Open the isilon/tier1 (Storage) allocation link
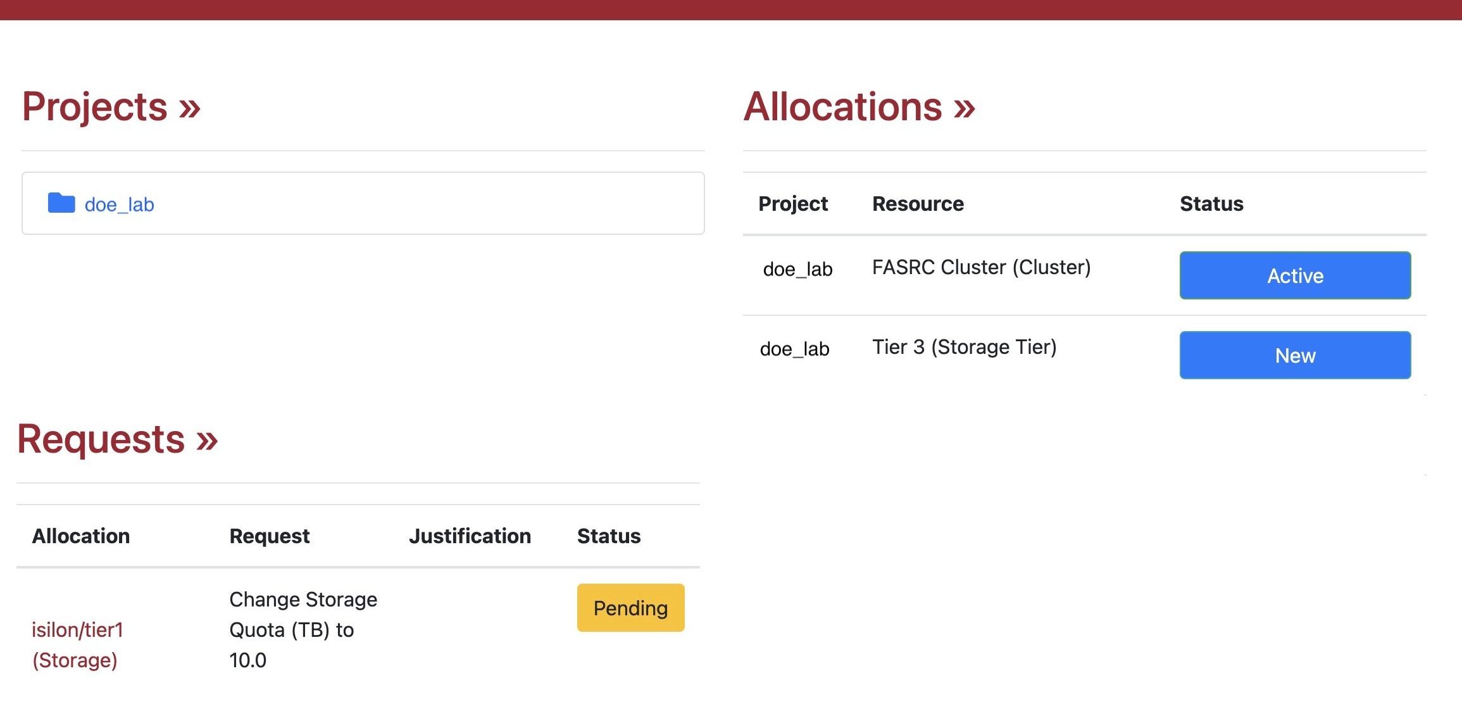The height and width of the screenshot is (716, 1462). click(77, 644)
